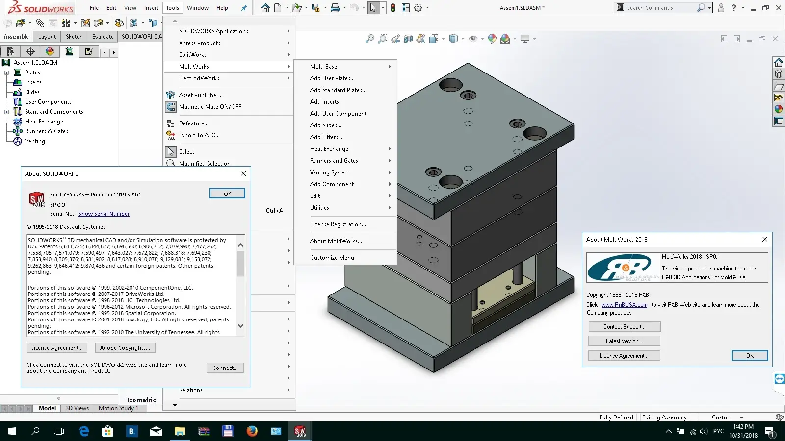
Task: Open the FeatureManager Design Tree tab icon
Action: point(10,51)
